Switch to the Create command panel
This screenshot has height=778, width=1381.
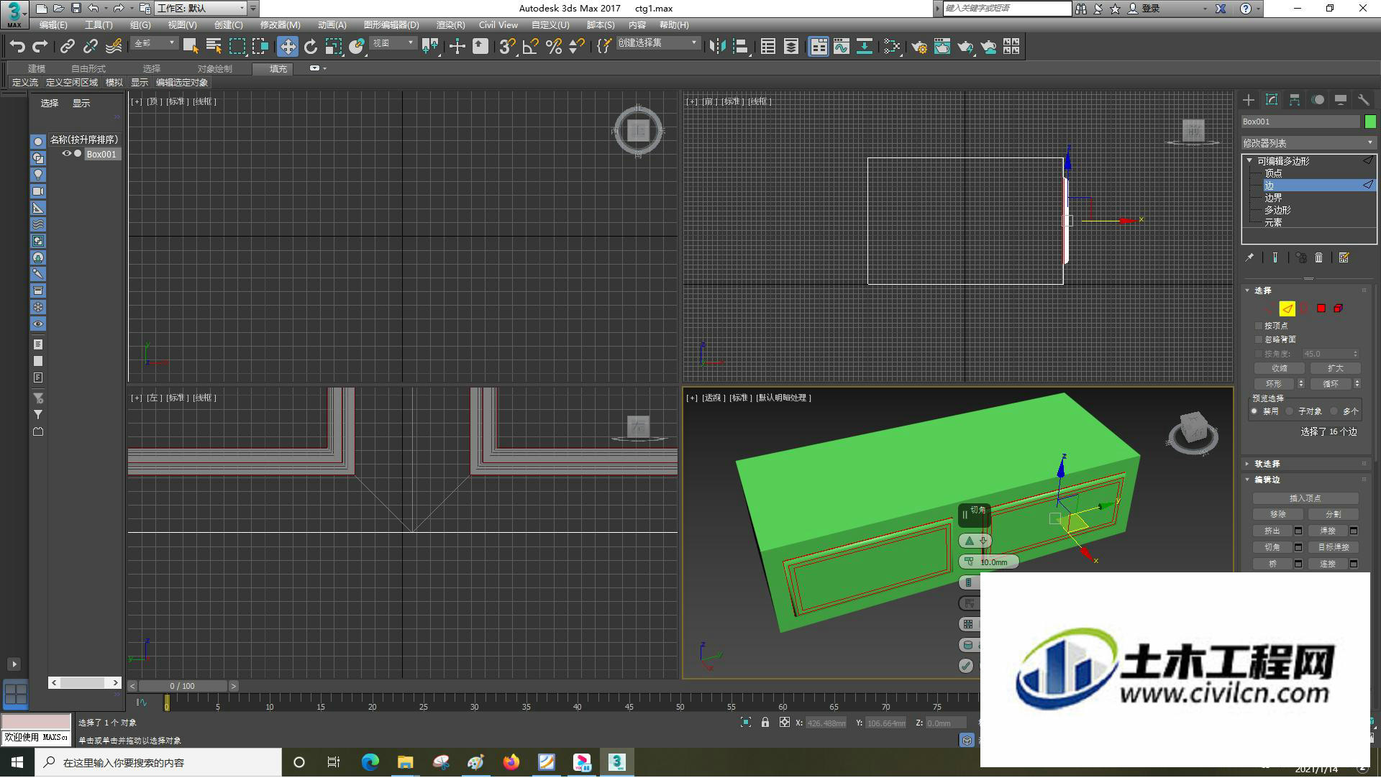pyautogui.click(x=1249, y=100)
